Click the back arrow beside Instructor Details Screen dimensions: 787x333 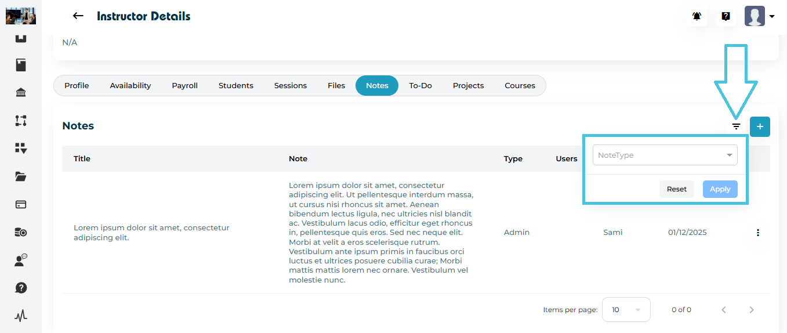pyautogui.click(x=78, y=16)
